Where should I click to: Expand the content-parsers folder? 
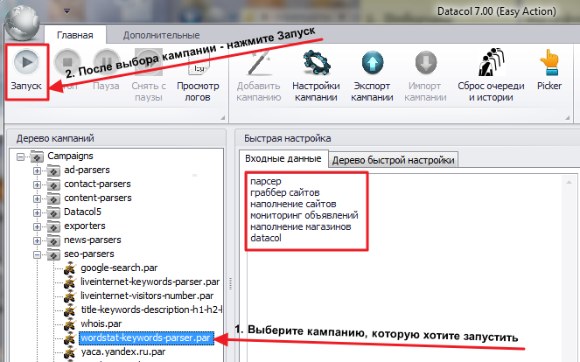[x=37, y=199]
